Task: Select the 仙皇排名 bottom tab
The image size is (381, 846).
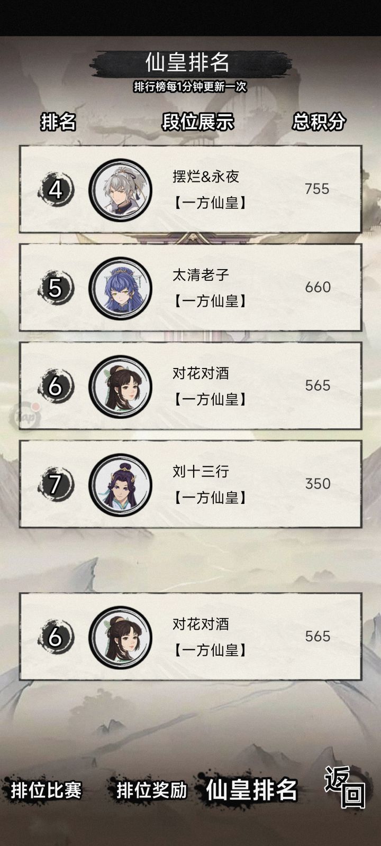Action: coord(251,790)
